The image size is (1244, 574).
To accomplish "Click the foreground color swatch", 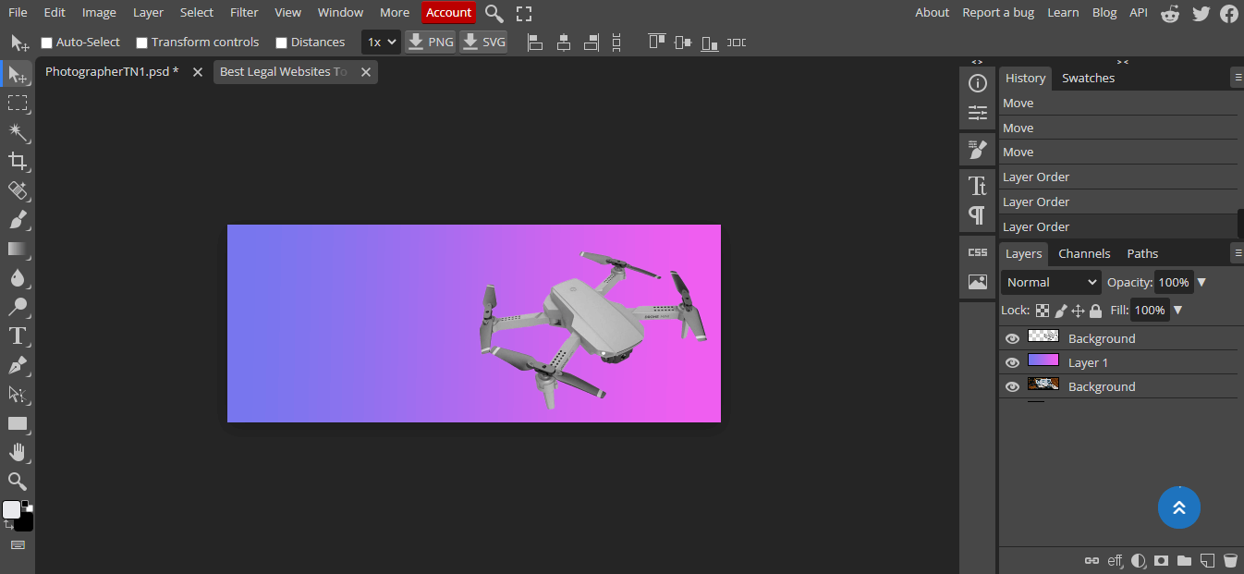I will 12,510.
